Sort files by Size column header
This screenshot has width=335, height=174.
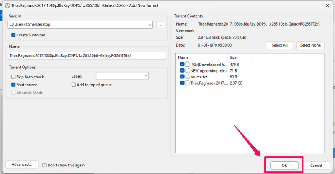coord(240,57)
